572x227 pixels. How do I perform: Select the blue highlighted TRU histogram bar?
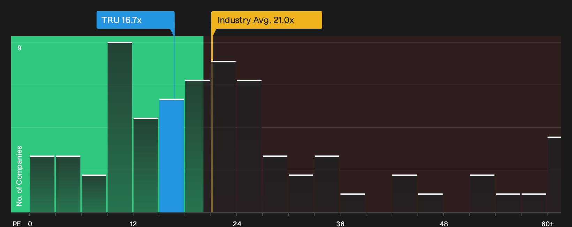[172, 156]
